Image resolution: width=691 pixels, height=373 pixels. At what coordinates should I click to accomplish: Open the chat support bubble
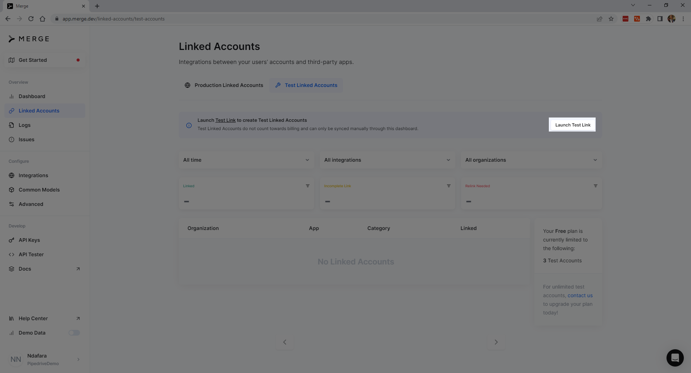point(675,358)
